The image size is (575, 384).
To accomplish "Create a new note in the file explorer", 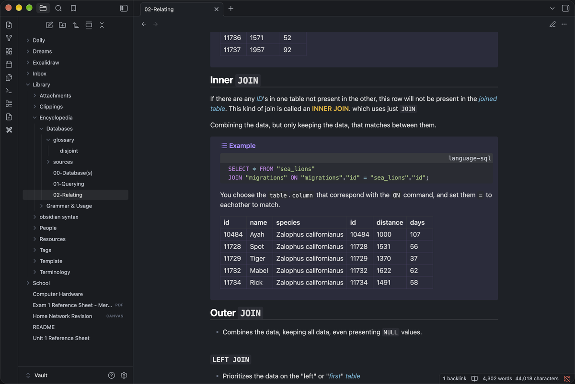I will [49, 25].
